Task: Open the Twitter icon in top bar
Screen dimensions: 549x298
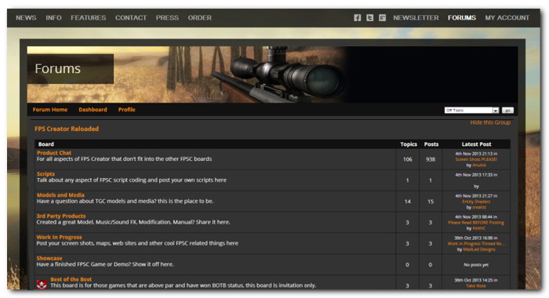Action: point(369,17)
